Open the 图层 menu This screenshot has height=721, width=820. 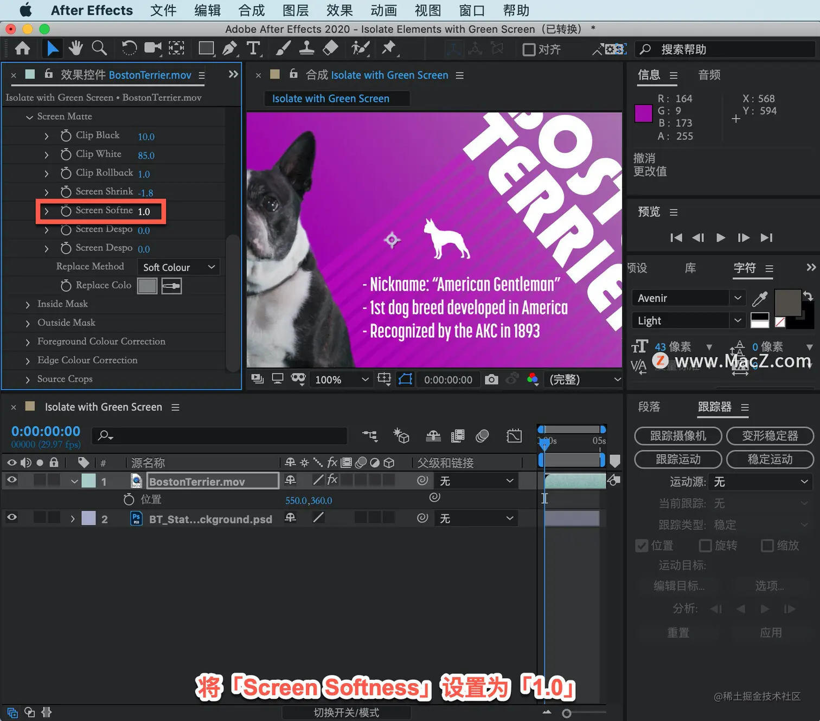click(x=296, y=10)
